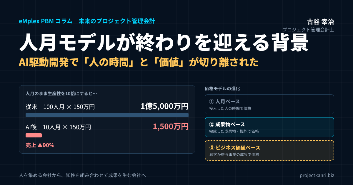Click the プロジェクト管理会計士 title text
This screenshot has width=353, height=185.
[308, 30]
